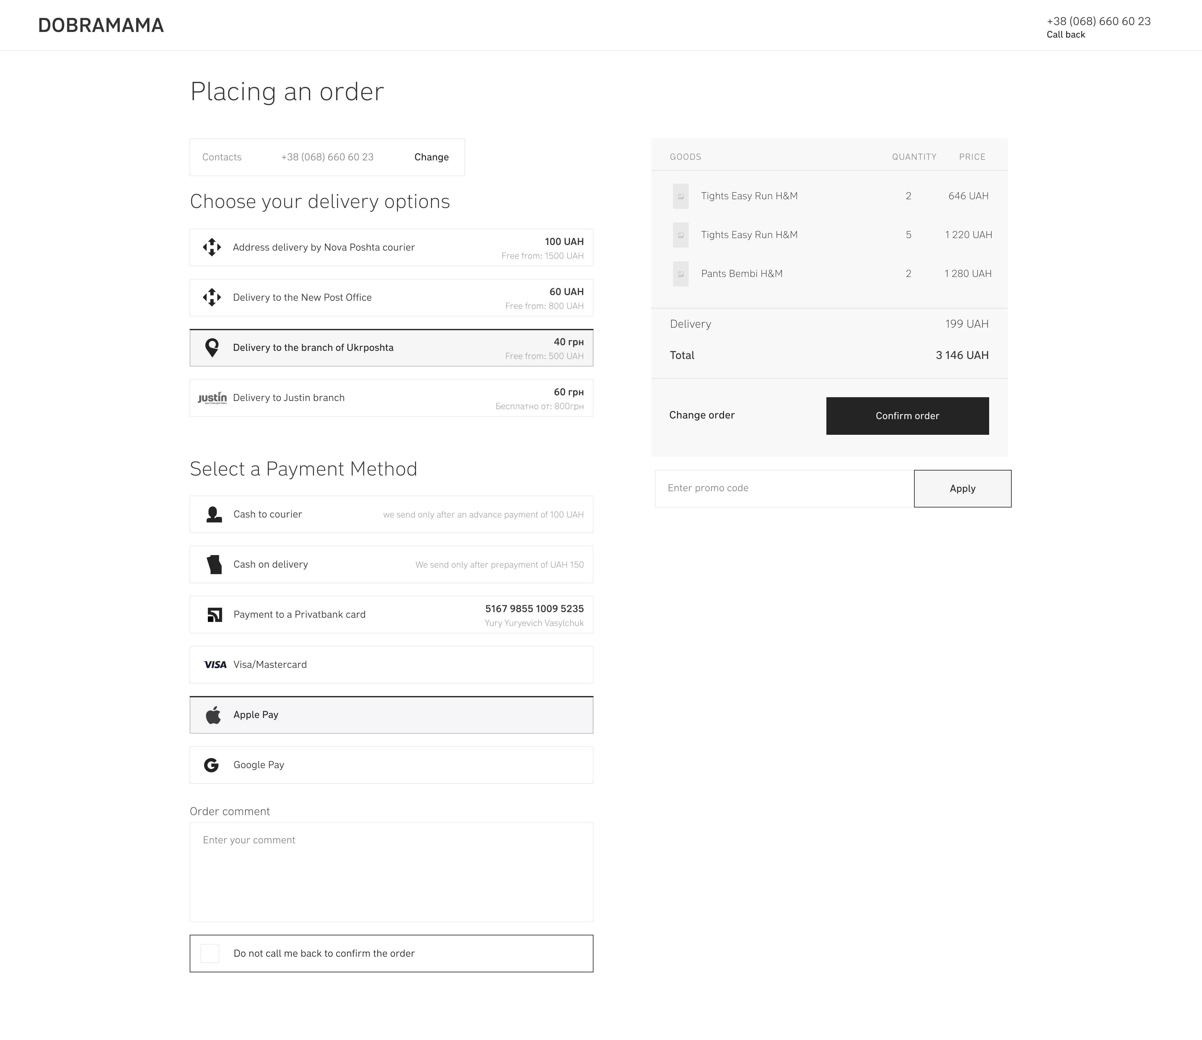Focus the Enter promo code field
The width and height of the screenshot is (1202, 1040).
click(784, 488)
